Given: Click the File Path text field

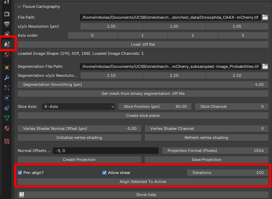Looking at the screenshot, I should 170,17.
